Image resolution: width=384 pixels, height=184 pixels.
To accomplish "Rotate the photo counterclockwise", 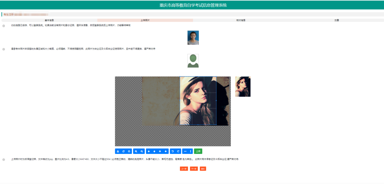I will pos(172,151).
